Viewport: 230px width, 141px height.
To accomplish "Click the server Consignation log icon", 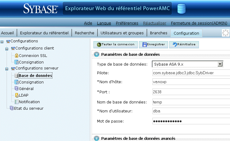I will [x=16, y=82].
